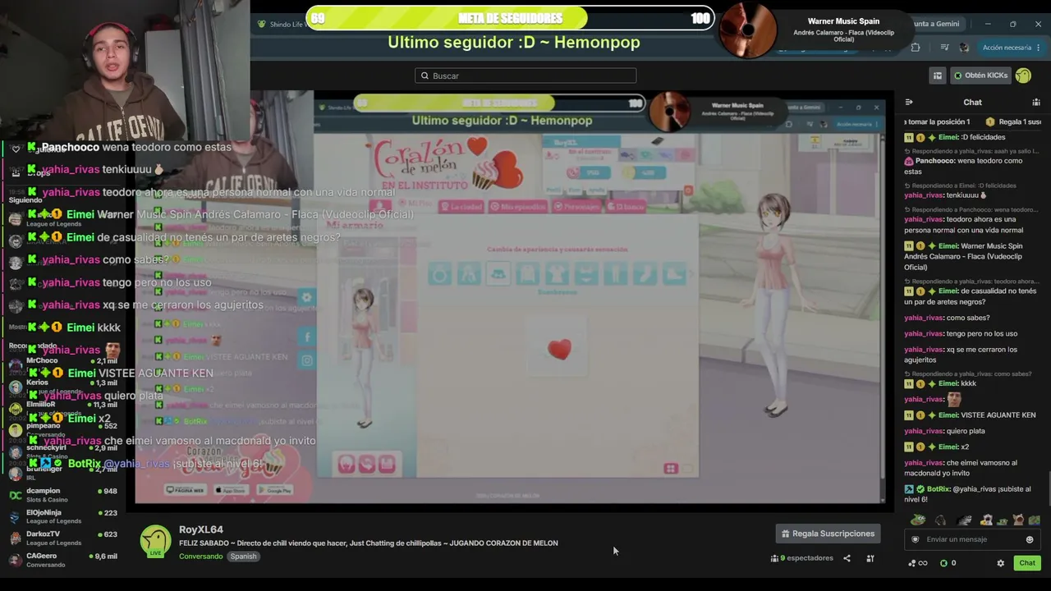1051x591 pixels.
Task: Click the Regala Suscripciones button
Action: point(828,534)
